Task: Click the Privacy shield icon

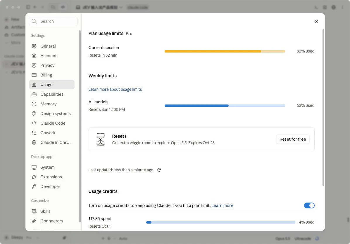Action: pyautogui.click(x=34, y=65)
